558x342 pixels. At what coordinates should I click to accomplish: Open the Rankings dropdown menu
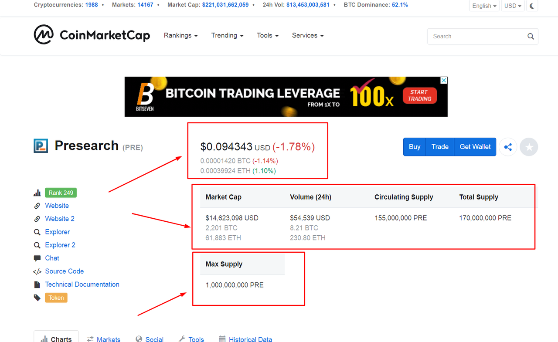[x=181, y=36]
